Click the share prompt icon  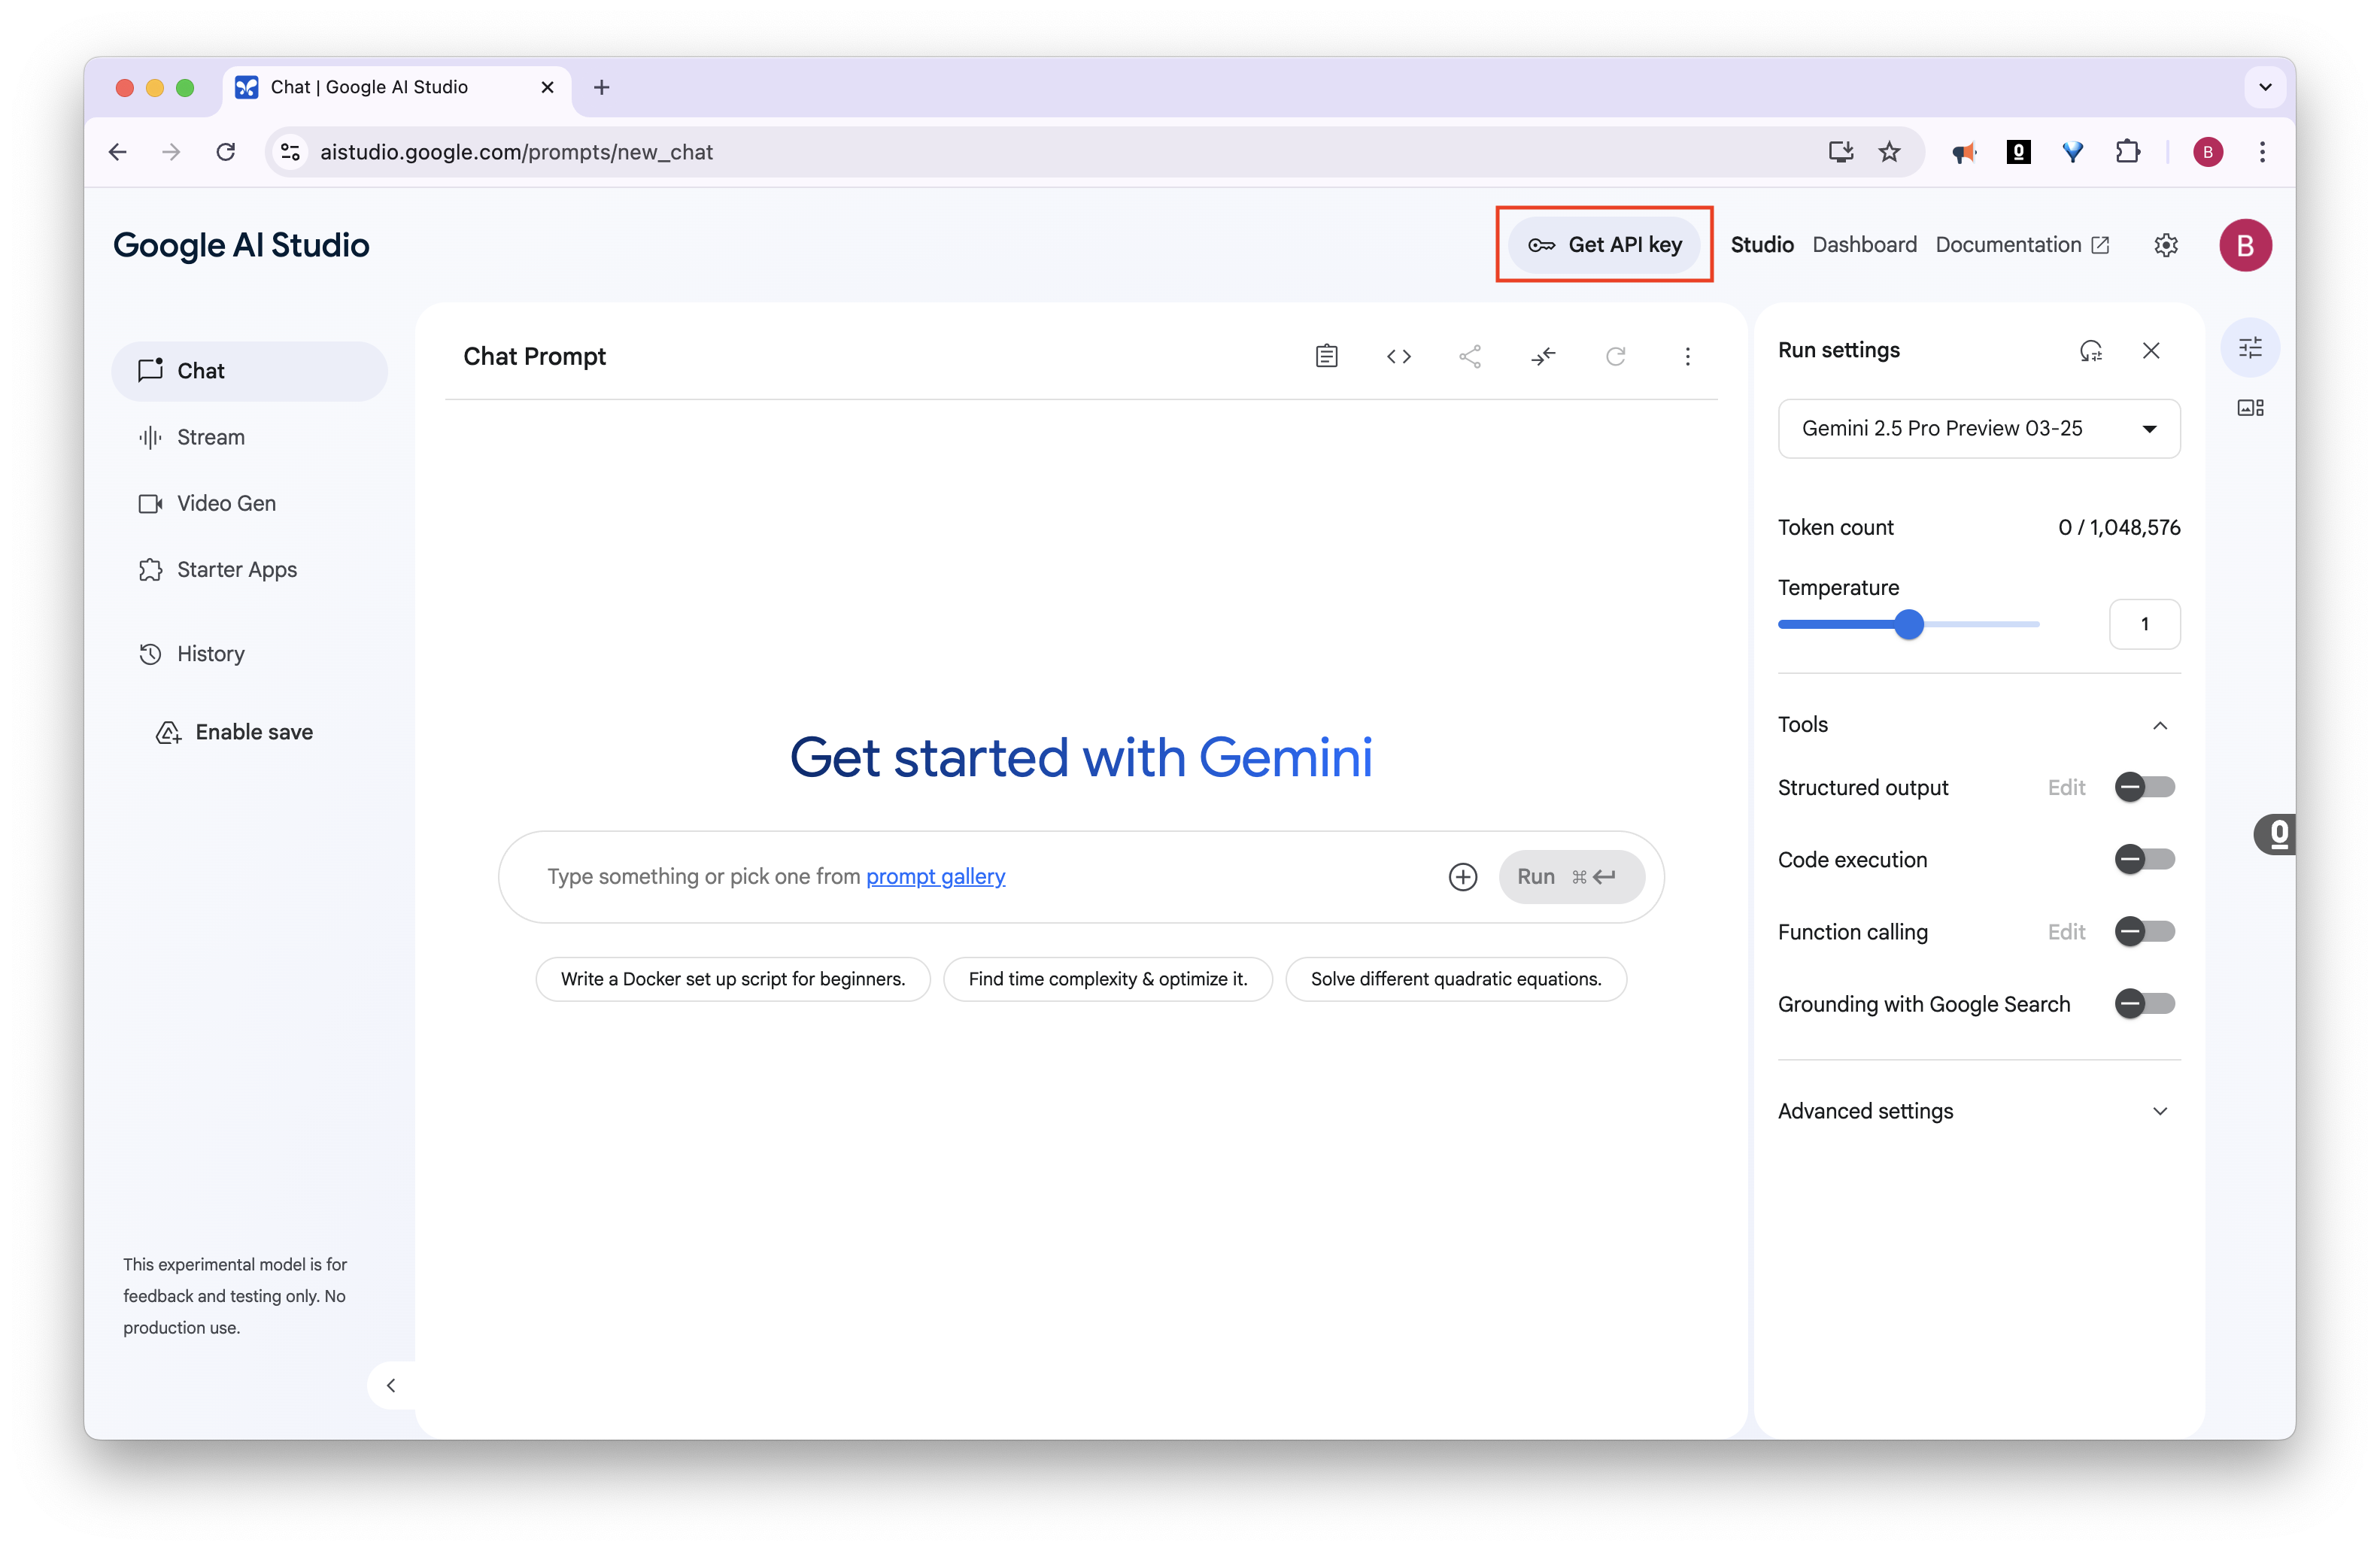pos(1470,356)
